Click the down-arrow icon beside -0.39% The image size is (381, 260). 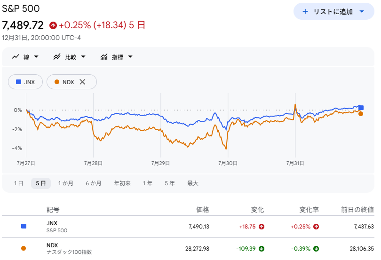pos(316,249)
